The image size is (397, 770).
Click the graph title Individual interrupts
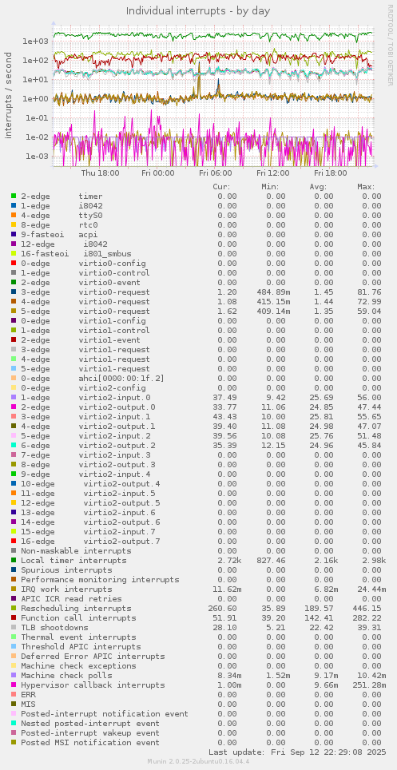tap(198, 10)
